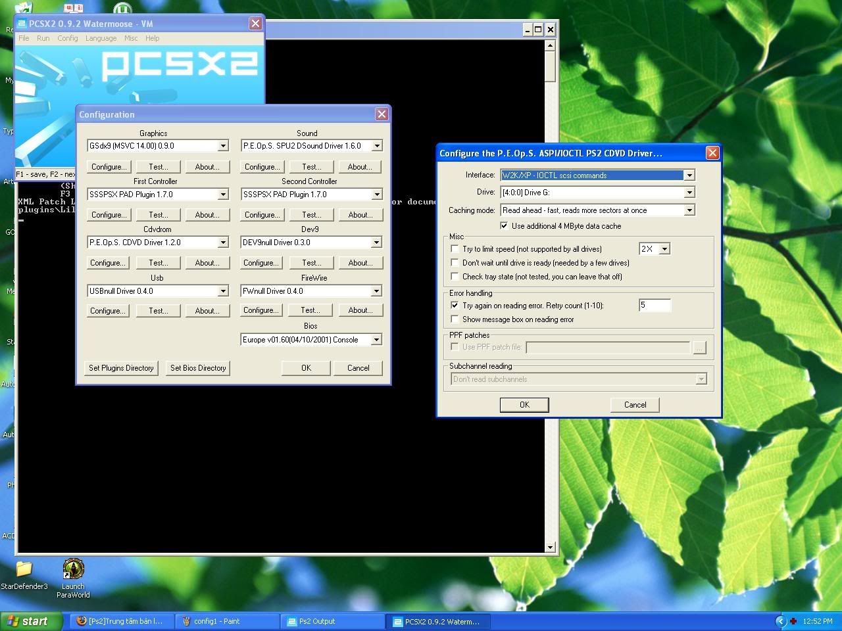The width and height of the screenshot is (842, 631).
Task: Click Configure under Graphics plugin
Action: pos(109,167)
